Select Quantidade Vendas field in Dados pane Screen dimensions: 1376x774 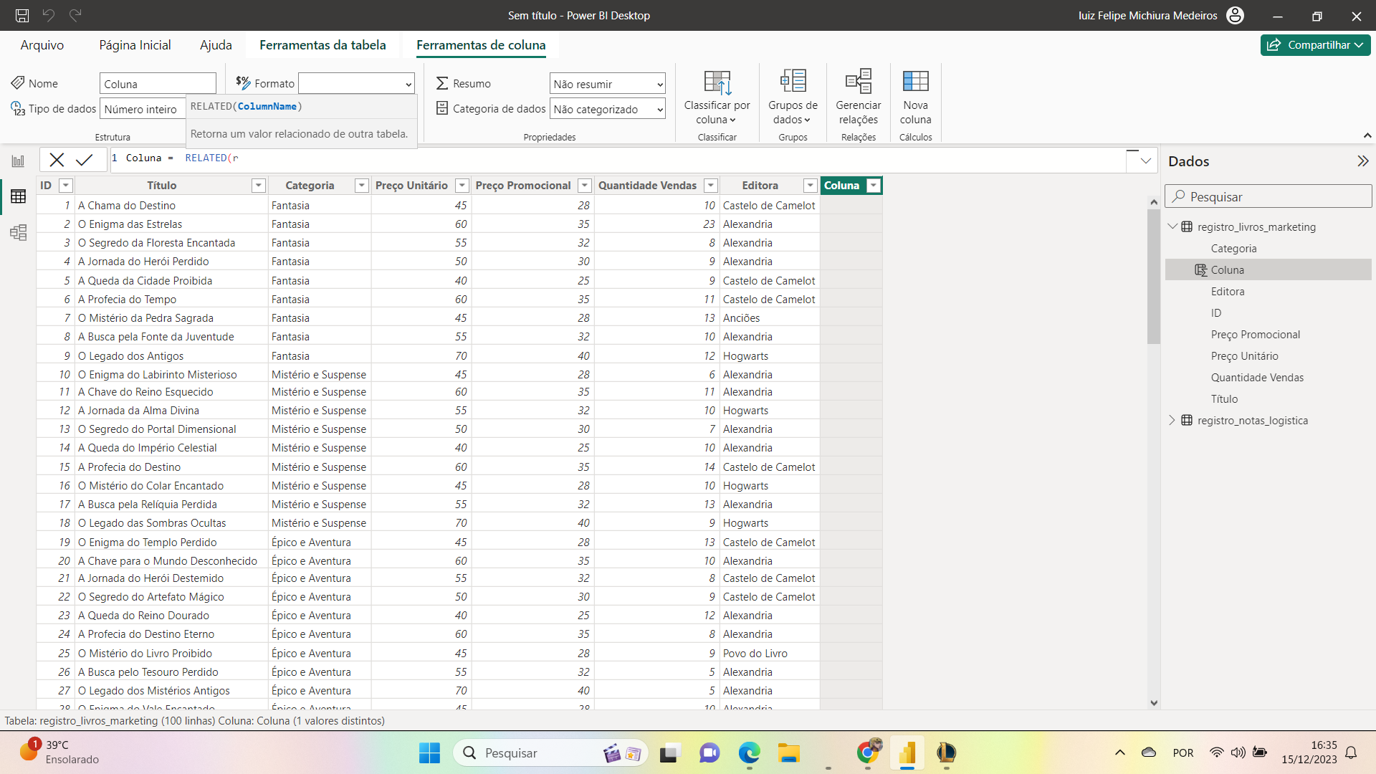pos(1257,377)
